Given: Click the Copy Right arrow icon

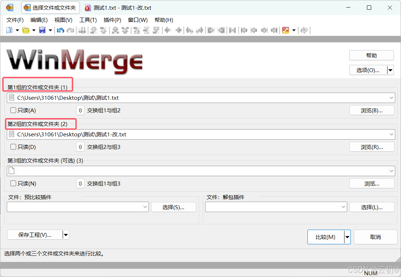Looking at the screenshot, I should [168, 30].
